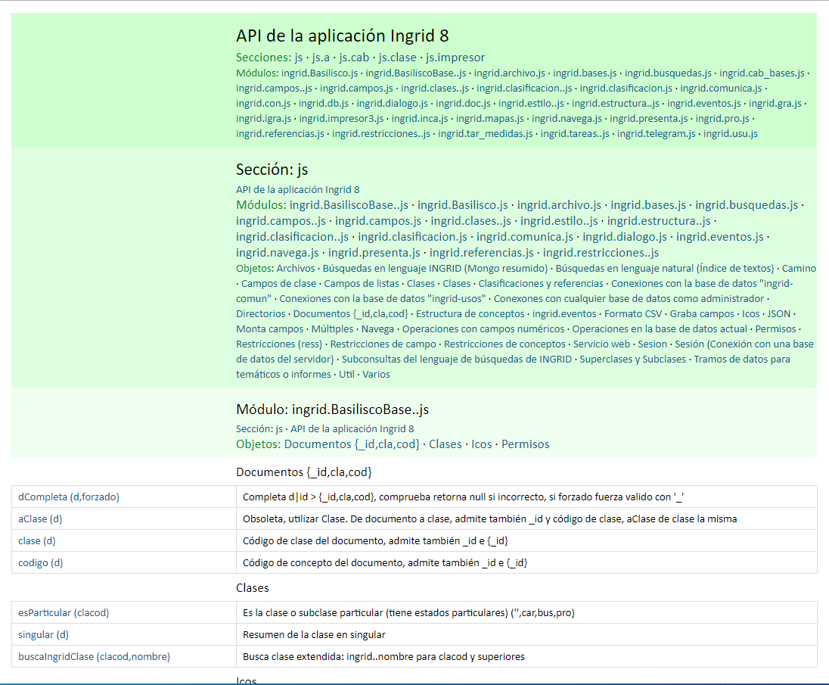The image size is (829, 685).
Task: Click the ingrid.igra.js link
Action: coord(263,119)
